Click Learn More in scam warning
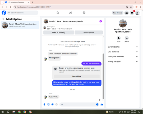This screenshot has height=114, width=143. point(77,76)
